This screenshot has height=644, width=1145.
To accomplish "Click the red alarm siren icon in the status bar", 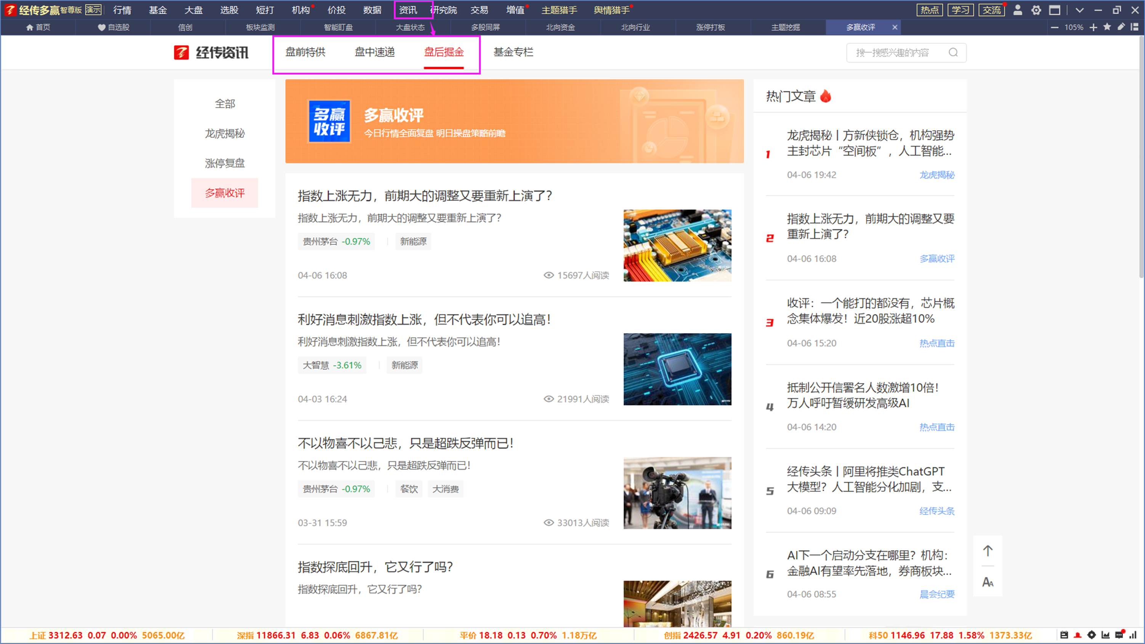I will coord(1078,635).
